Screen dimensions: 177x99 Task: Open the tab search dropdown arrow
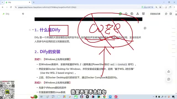tap(2, 2)
